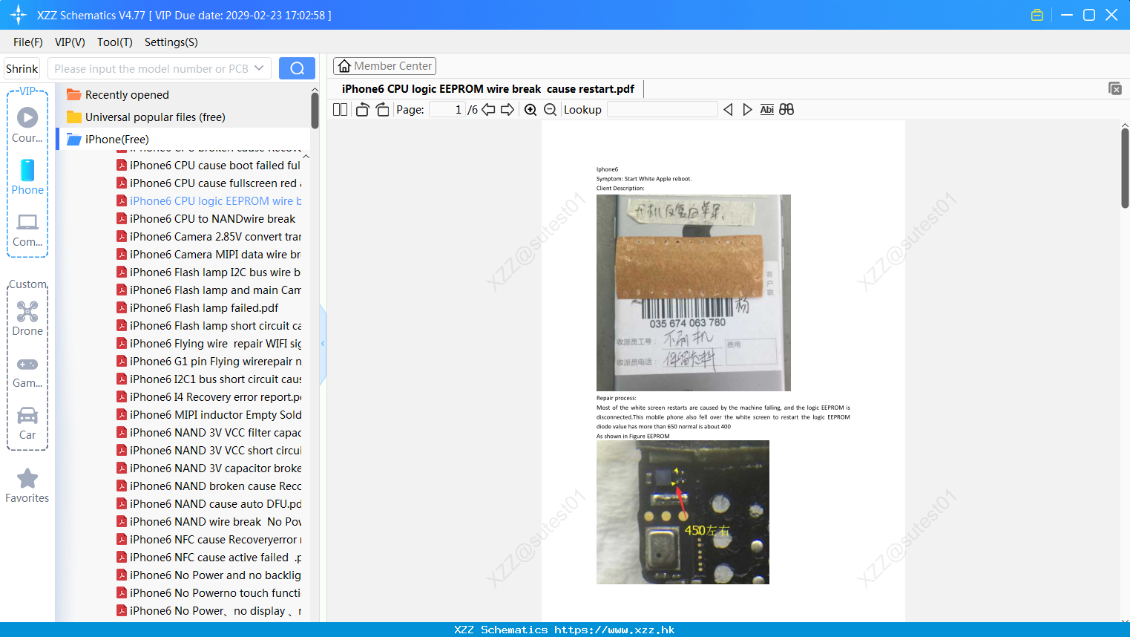This screenshot has height=637, width=1130.
Task: Open Favorites star icon
Action: 27,479
